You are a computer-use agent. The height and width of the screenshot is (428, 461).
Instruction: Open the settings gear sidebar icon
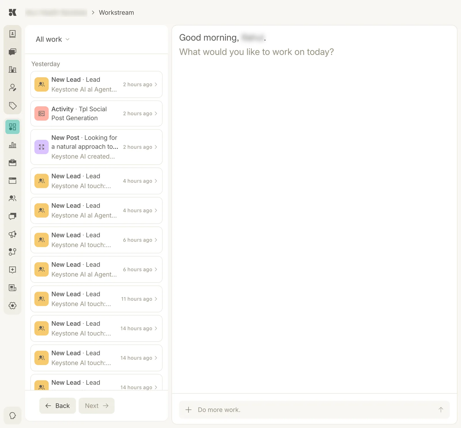click(x=12, y=306)
